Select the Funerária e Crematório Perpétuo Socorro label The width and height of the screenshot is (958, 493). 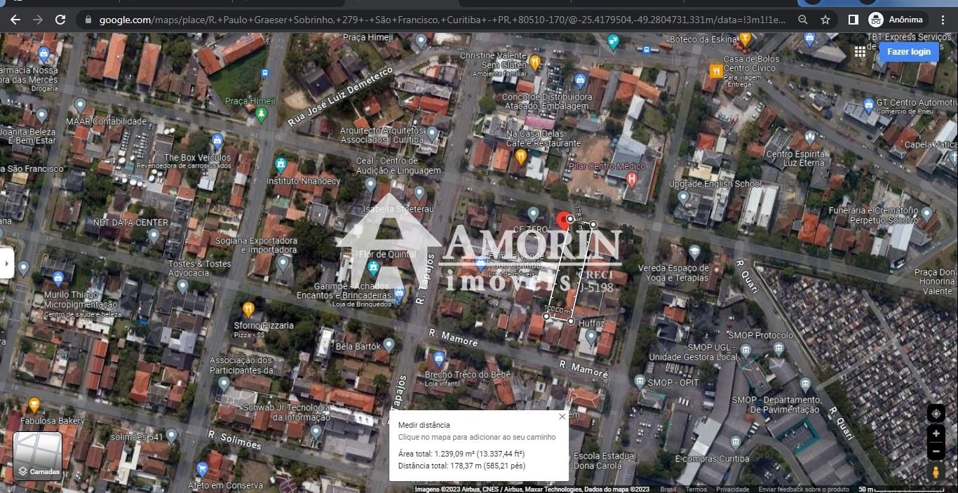click(x=873, y=215)
